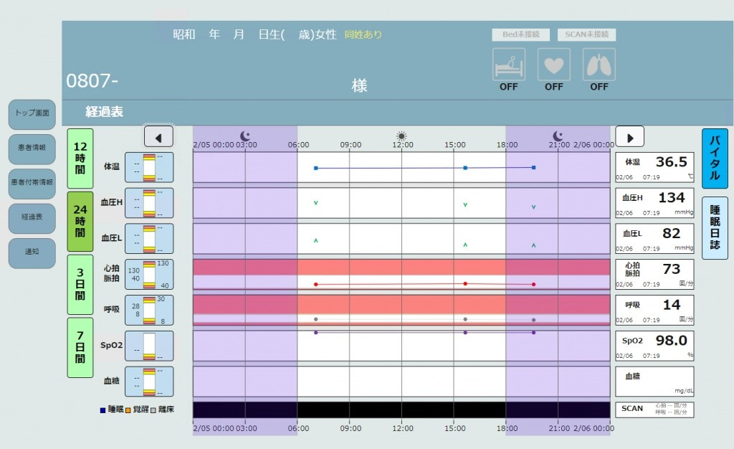Click the sun daytime icon at 12:00
734x449 pixels.
(x=401, y=136)
